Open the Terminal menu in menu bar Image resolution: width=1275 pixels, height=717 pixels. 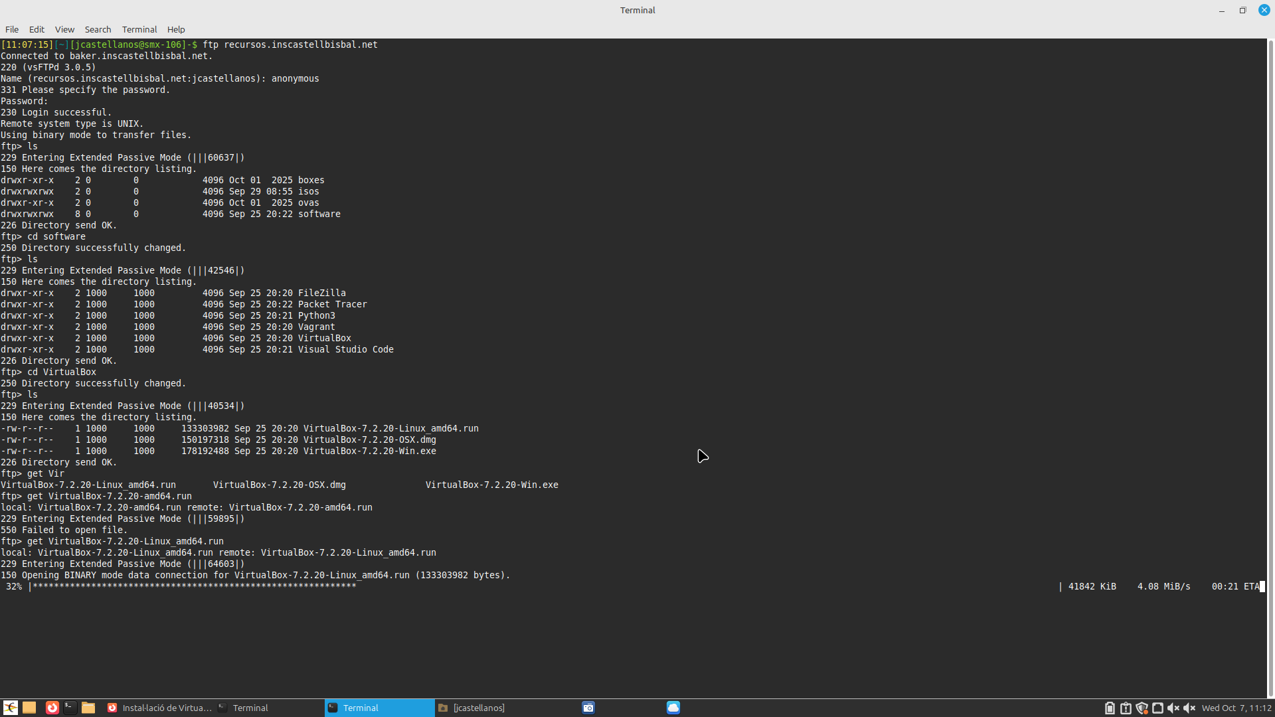(x=139, y=29)
